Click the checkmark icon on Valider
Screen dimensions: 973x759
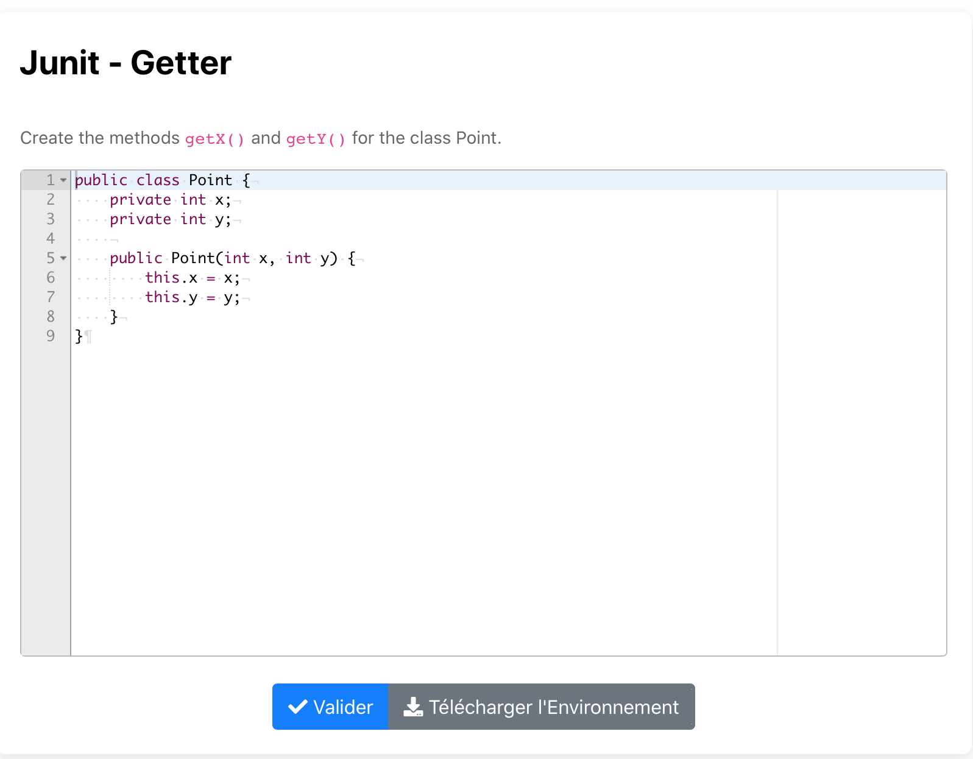pos(297,707)
